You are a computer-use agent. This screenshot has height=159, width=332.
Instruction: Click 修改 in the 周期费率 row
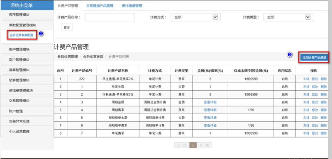tap(315, 110)
